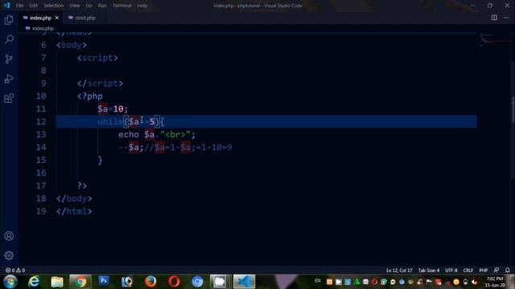
Task: Click the '</script>' tag on line 9
Action: (100, 83)
